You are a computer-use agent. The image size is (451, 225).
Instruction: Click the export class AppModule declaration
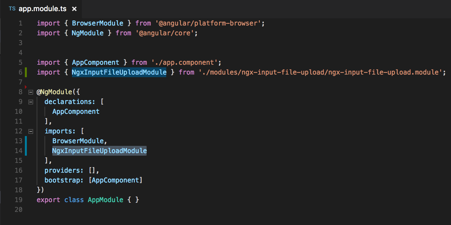[105, 200]
